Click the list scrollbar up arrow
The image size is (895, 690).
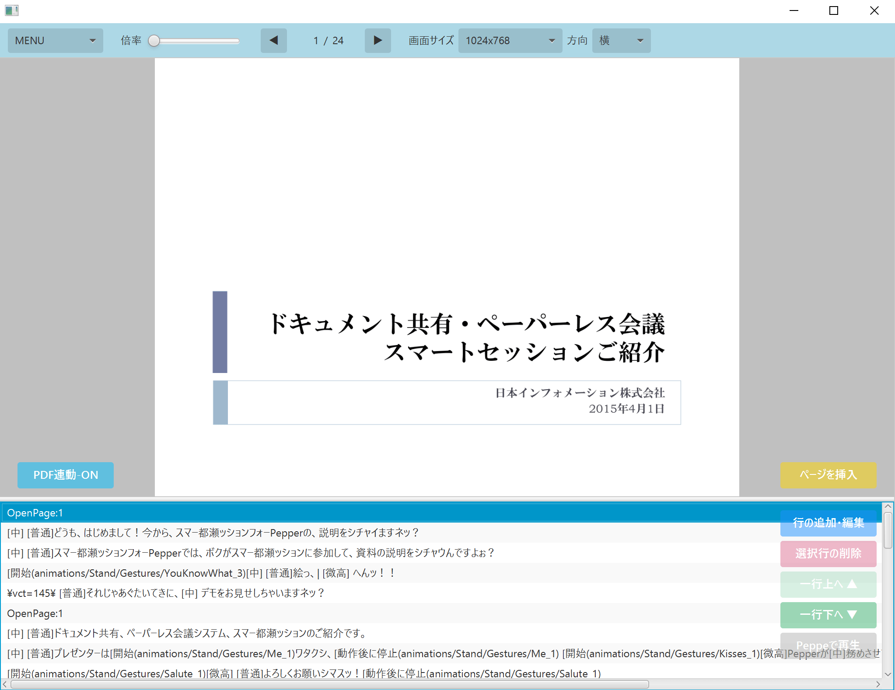click(x=888, y=506)
